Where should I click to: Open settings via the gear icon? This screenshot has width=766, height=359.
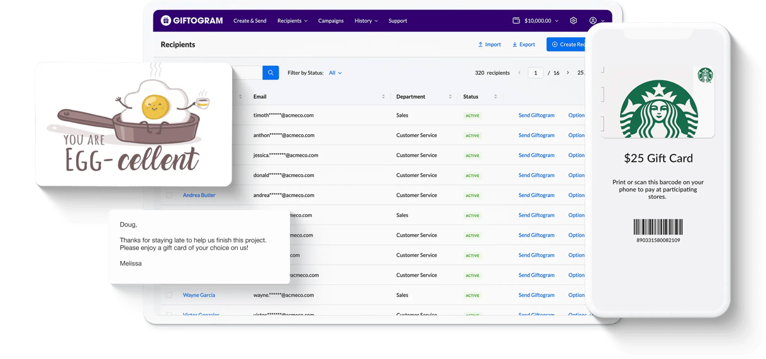pos(574,21)
